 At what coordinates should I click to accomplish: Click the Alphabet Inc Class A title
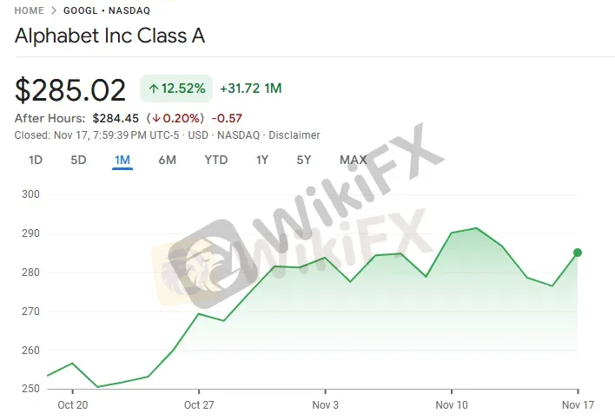(x=110, y=37)
